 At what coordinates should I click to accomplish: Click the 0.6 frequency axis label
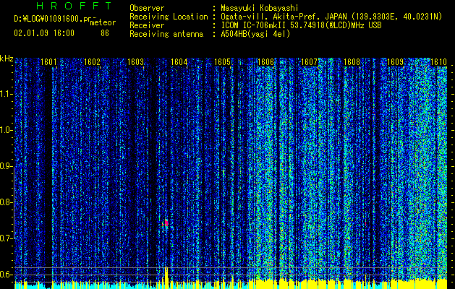coord(6,275)
